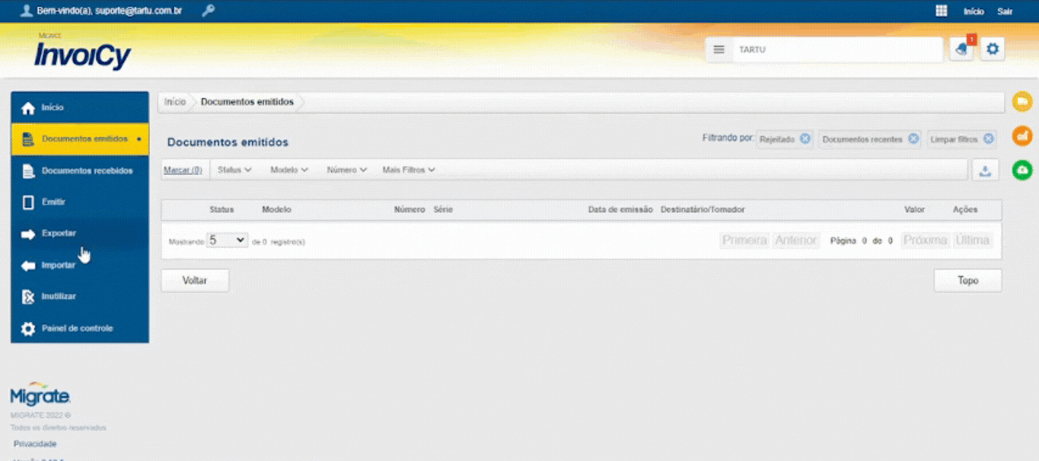The height and width of the screenshot is (461, 1039).
Task: Open Painel de controle menu item
Action: [x=77, y=329]
